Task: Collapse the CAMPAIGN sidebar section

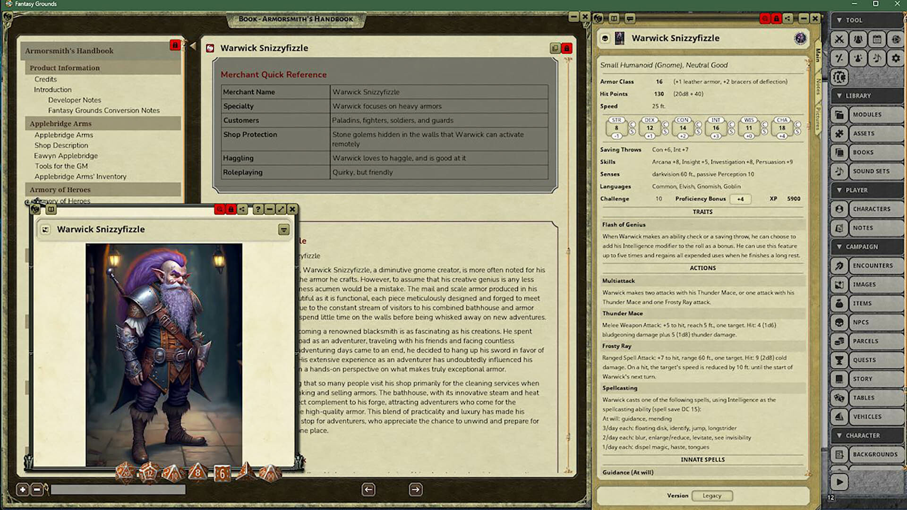Action: pos(839,246)
